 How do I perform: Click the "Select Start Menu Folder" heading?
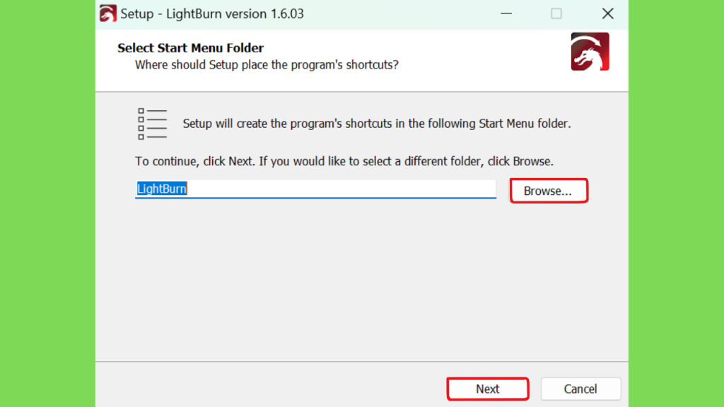point(190,48)
